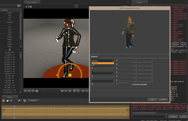Switch to the Console tab
This screenshot has width=188, height=121.
[139, 2]
